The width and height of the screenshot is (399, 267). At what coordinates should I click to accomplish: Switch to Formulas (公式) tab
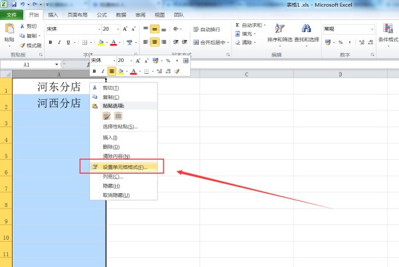point(102,15)
